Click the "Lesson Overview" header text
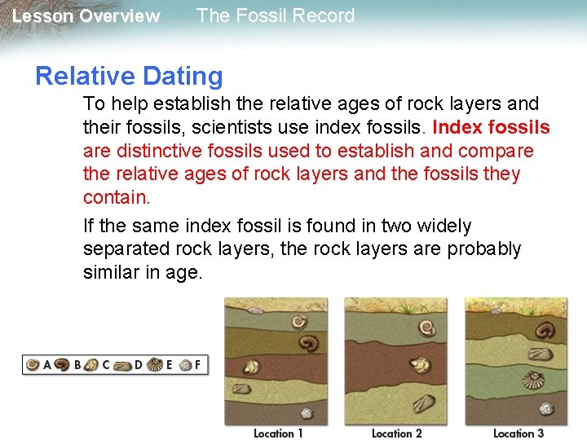The image size is (587, 440). point(86,16)
